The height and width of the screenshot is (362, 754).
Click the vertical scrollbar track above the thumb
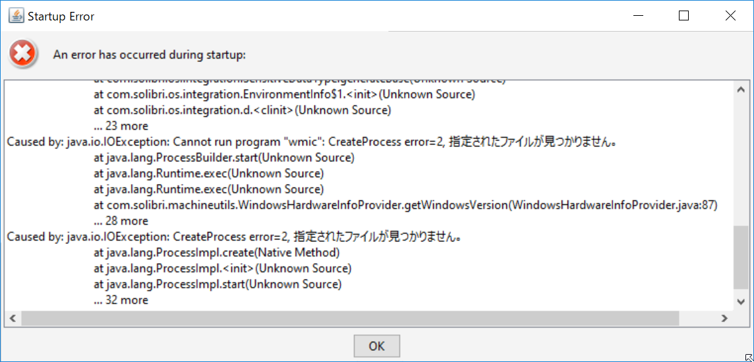click(740, 162)
